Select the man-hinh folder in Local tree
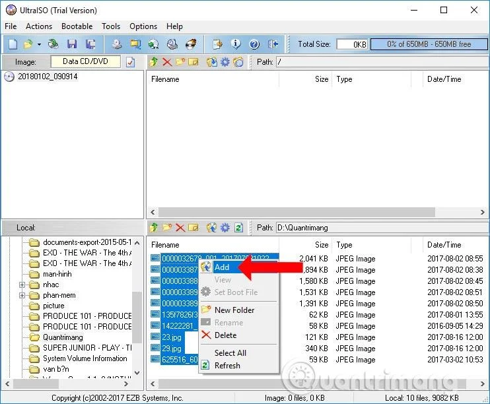 click(57, 274)
